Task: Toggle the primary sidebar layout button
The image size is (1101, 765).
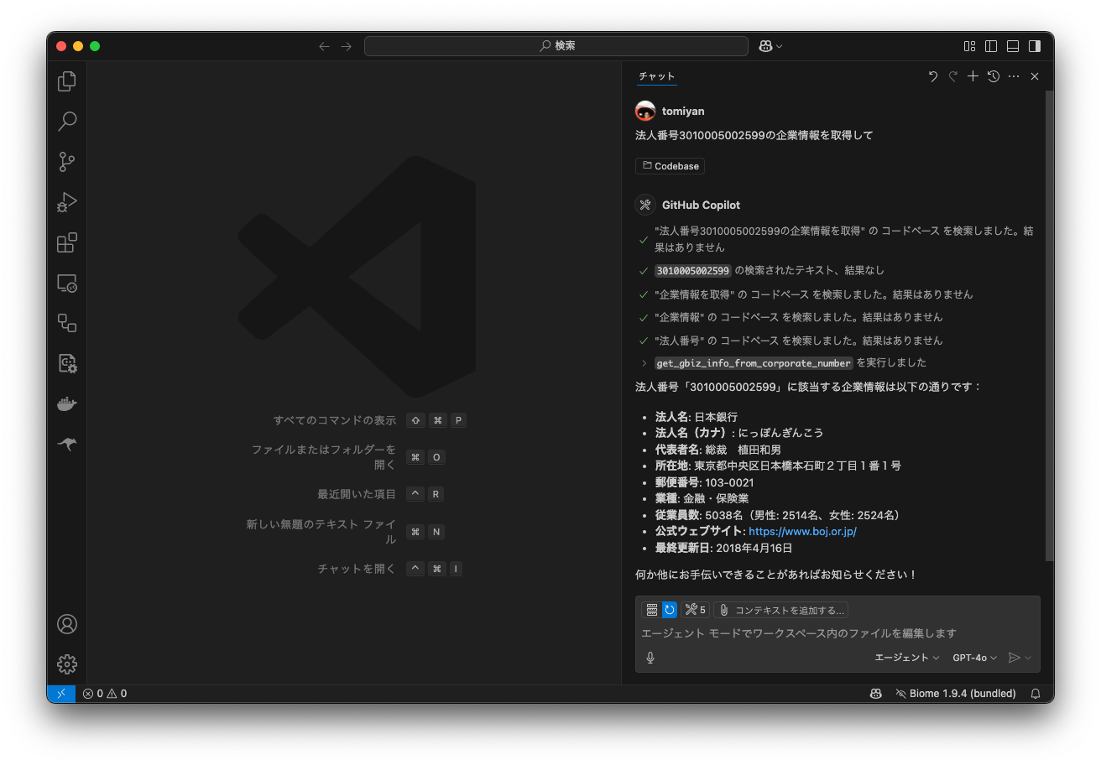Action: [991, 46]
